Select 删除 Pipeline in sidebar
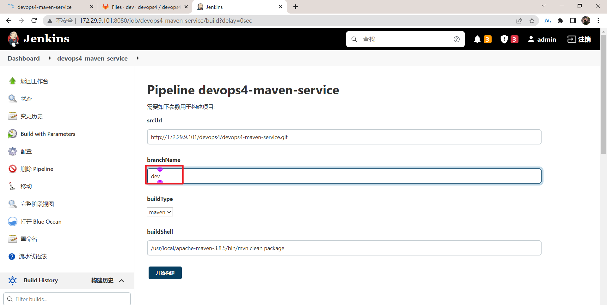 coord(37,169)
